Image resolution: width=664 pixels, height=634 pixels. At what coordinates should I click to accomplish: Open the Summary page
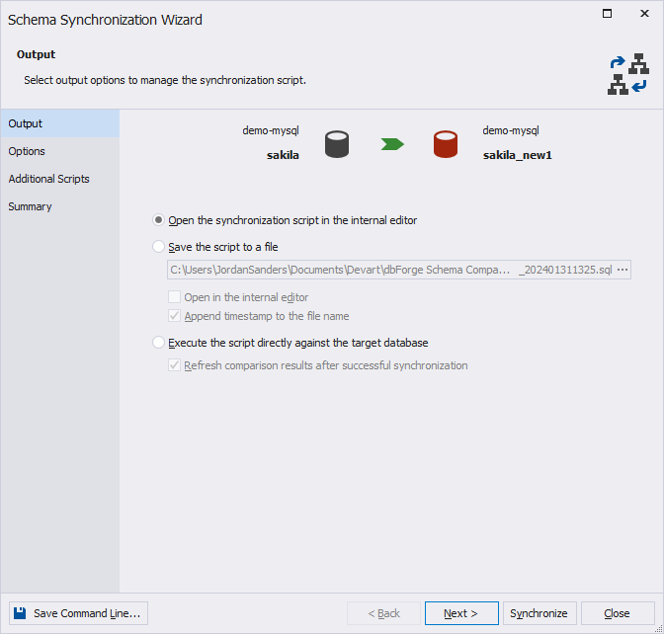(x=60, y=206)
